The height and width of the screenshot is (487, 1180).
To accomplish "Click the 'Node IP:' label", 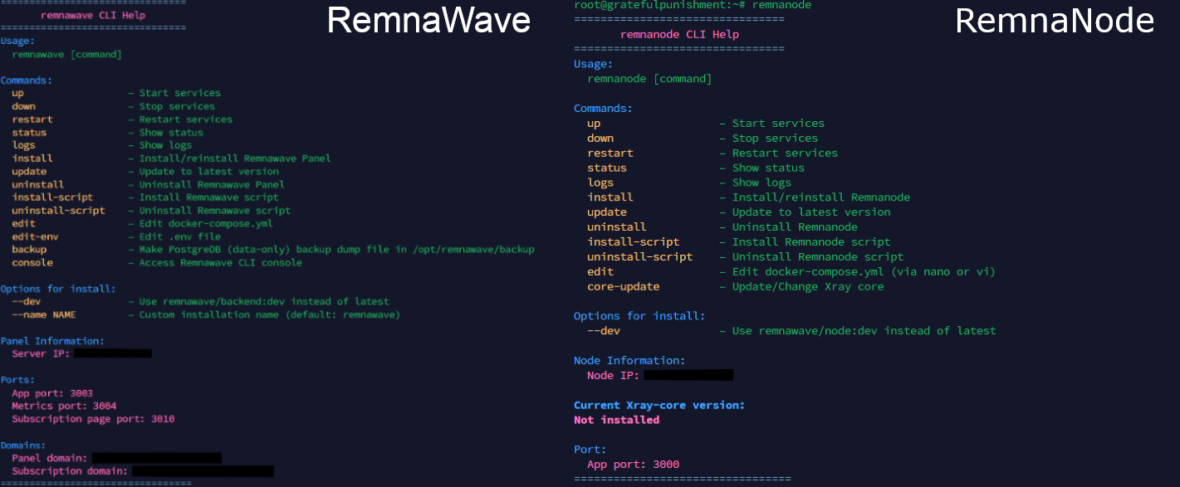I will coord(613,376).
